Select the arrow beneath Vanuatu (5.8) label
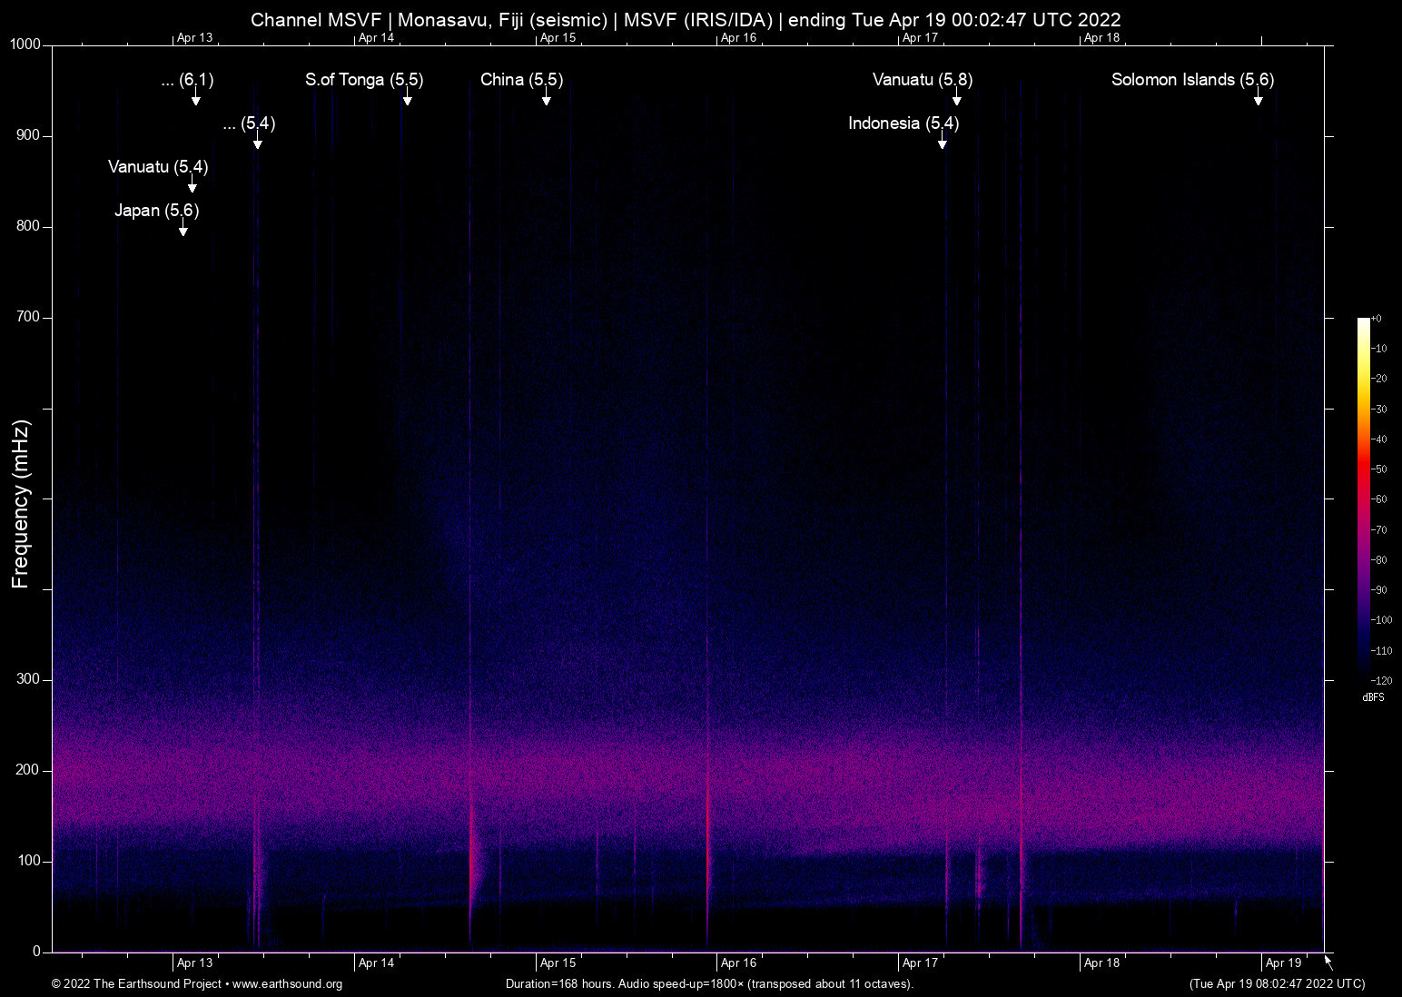Viewport: 1402px width, 997px height. pos(956,99)
